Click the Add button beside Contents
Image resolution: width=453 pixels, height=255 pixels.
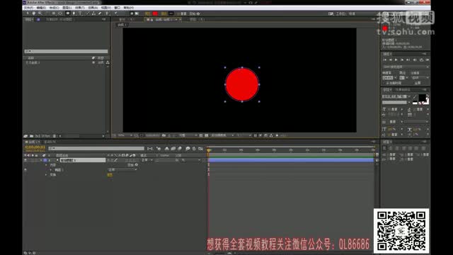[x=133, y=165]
